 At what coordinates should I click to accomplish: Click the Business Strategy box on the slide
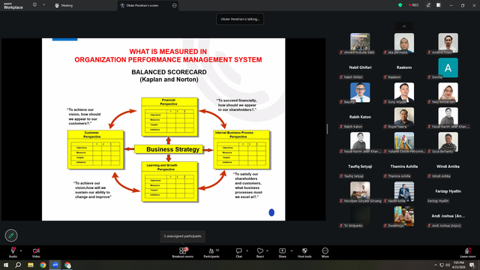[x=169, y=149]
